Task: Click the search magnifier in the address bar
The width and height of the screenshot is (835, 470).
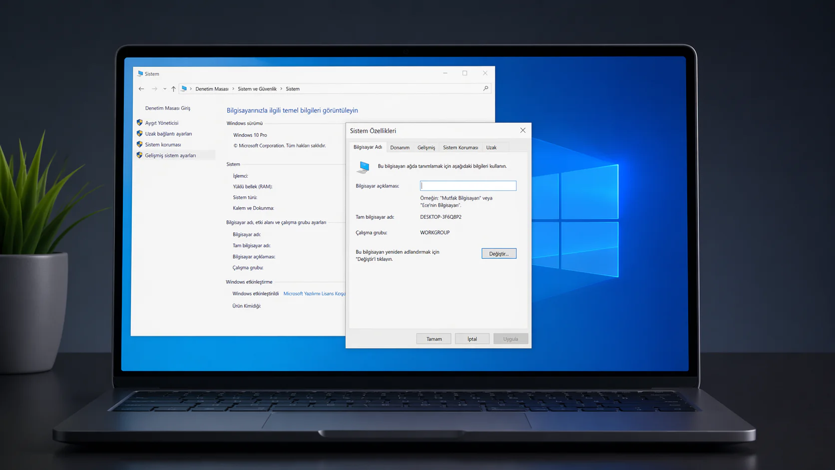Action: 485,88
